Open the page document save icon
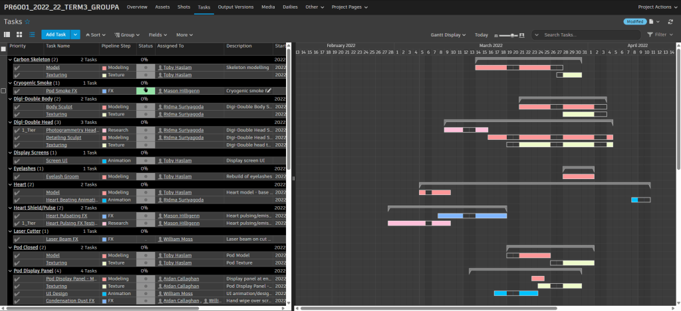 pos(652,22)
